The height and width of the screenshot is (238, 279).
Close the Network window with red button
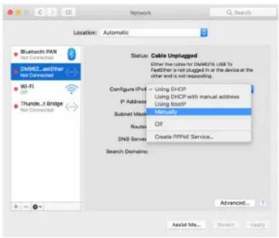[10, 13]
